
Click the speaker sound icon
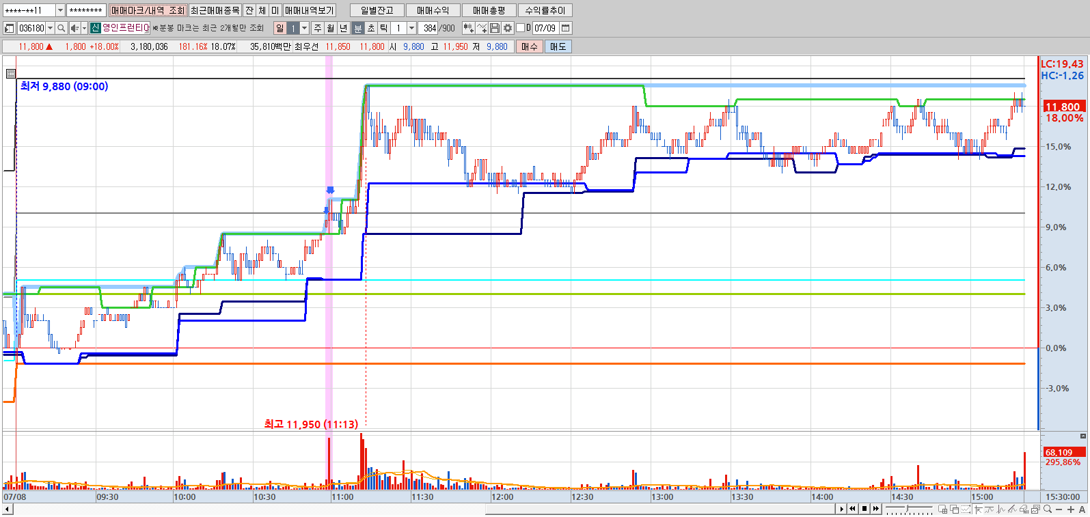74,28
